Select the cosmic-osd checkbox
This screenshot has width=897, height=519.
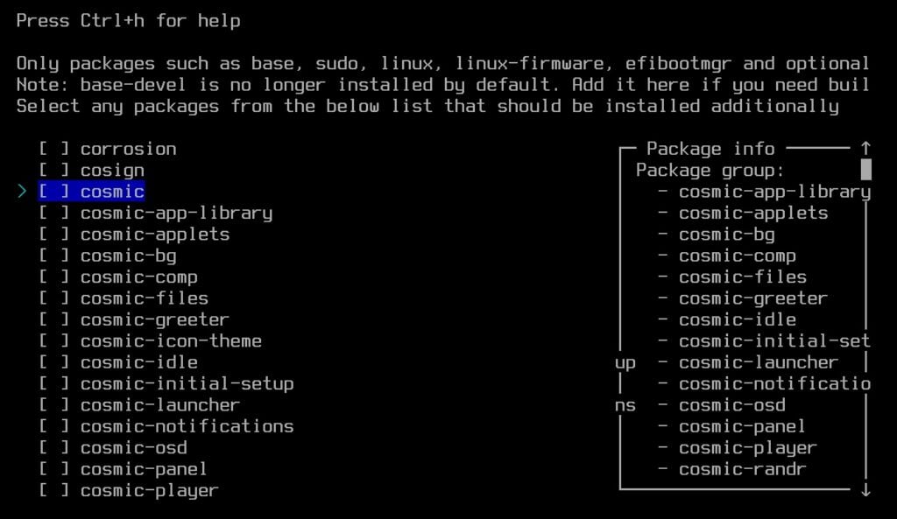tap(51, 447)
